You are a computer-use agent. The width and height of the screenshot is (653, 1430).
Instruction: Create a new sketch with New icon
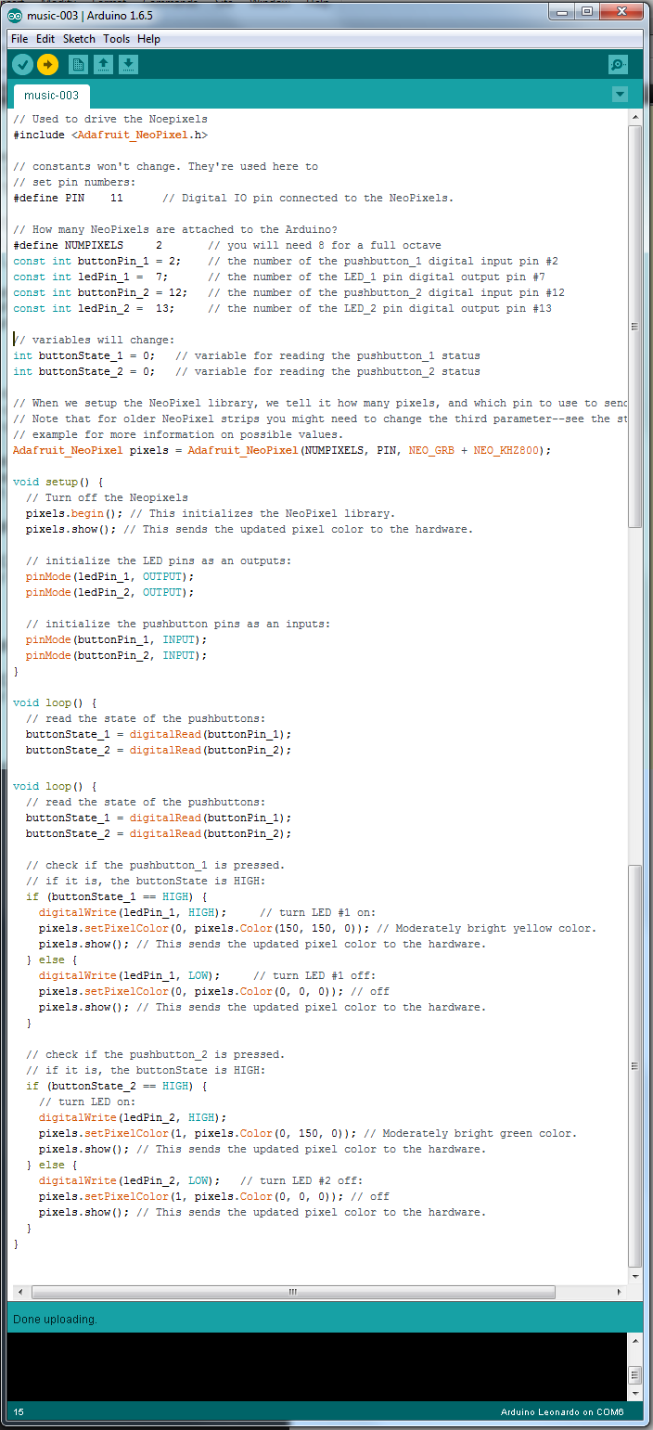click(x=78, y=64)
